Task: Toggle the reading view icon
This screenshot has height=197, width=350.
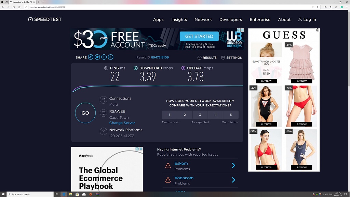Action: click(x=313, y=7)
